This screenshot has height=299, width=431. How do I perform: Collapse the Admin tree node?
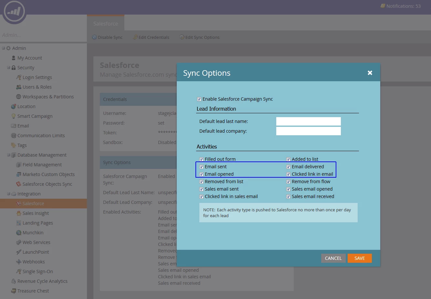3,48
